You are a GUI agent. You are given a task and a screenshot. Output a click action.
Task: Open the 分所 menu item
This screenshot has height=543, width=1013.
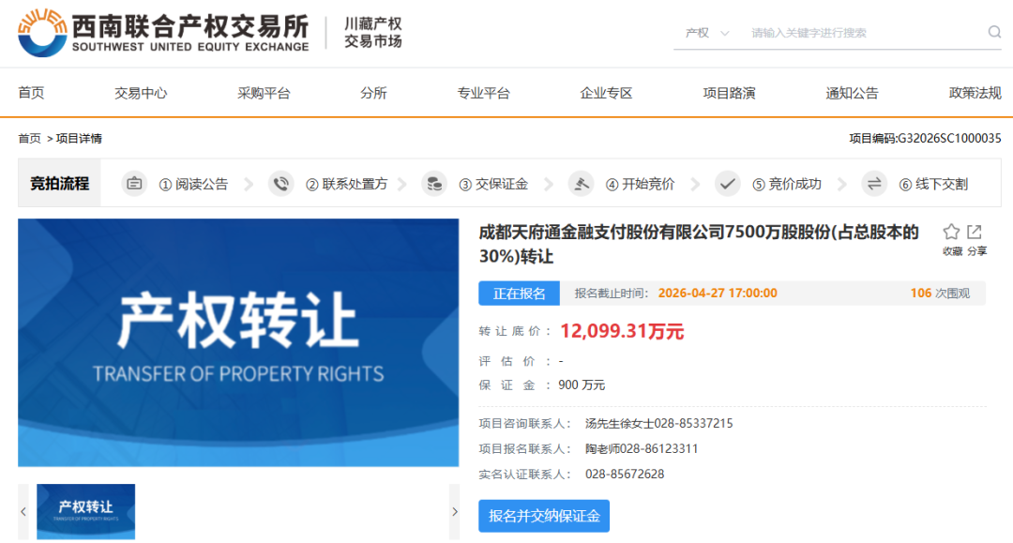pyautogui.click(x=373, y=93)
